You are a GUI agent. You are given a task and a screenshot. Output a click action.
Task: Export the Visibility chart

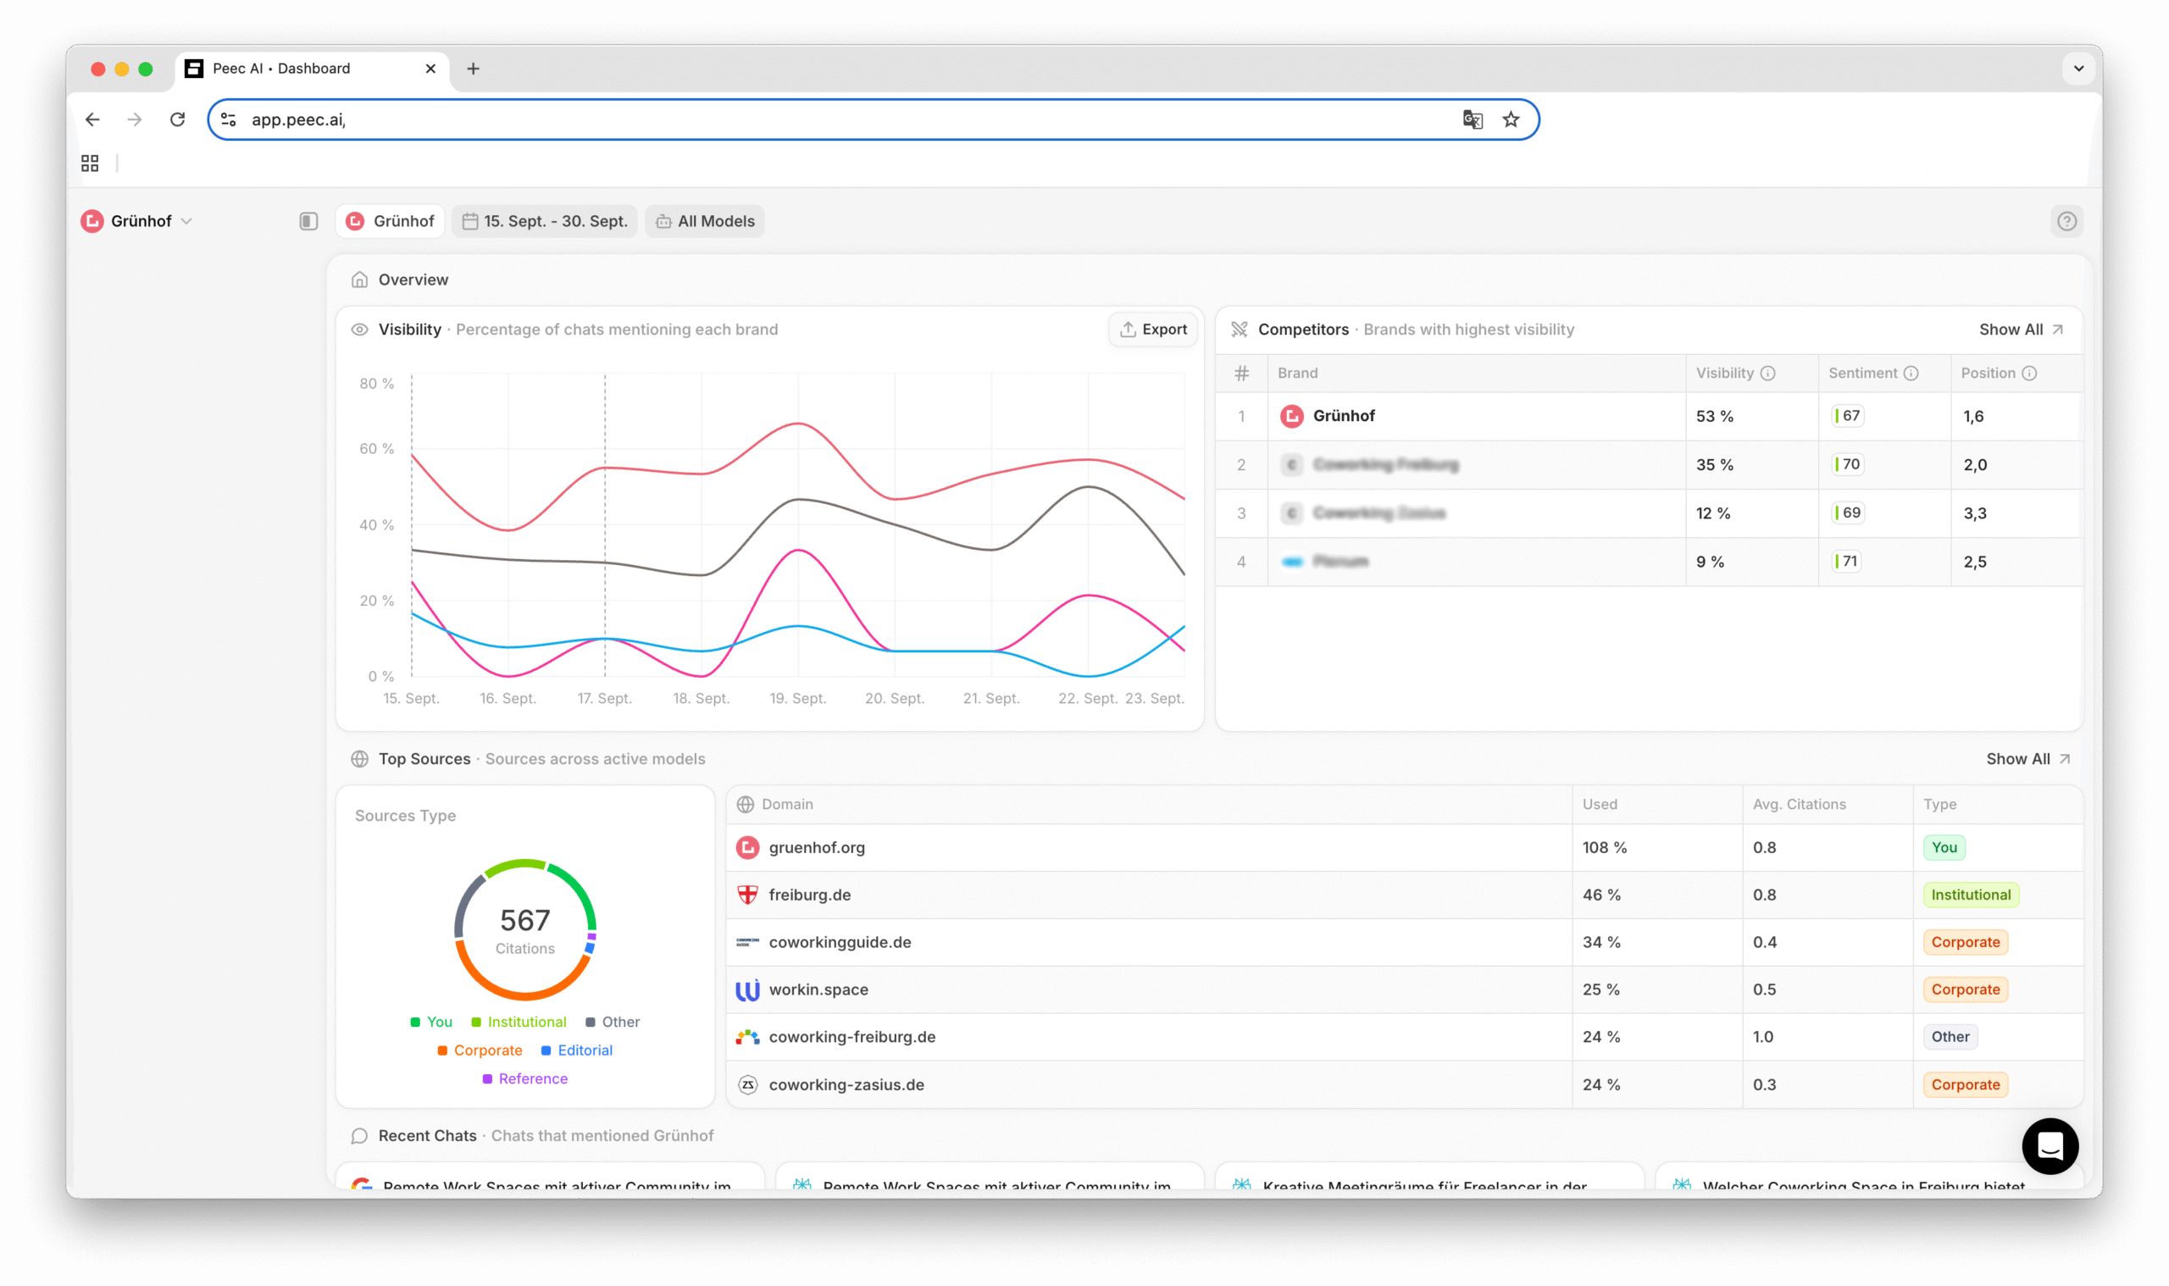(x=1152, y=330)
